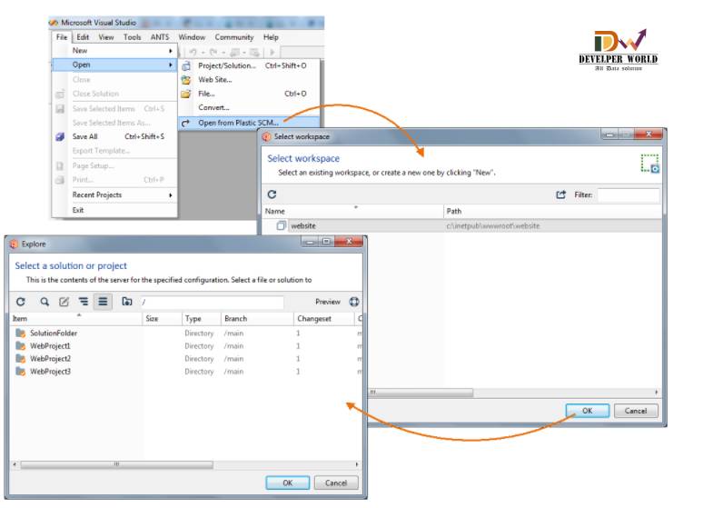Refresh the Explore dialog contents
Image resolution: width=723 pixels, height=508 pixels.
tap(21, 302)
